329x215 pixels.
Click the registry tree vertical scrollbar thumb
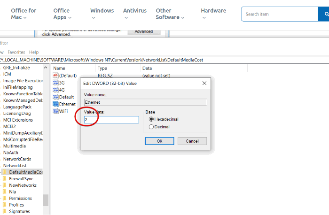(x=46, y=200)
